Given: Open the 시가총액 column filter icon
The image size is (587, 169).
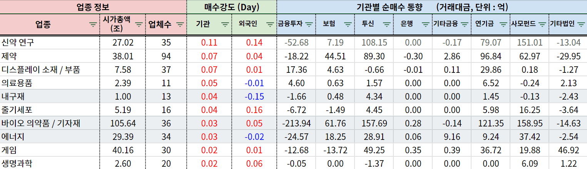Looking at the screenshot, I should 139,25.
